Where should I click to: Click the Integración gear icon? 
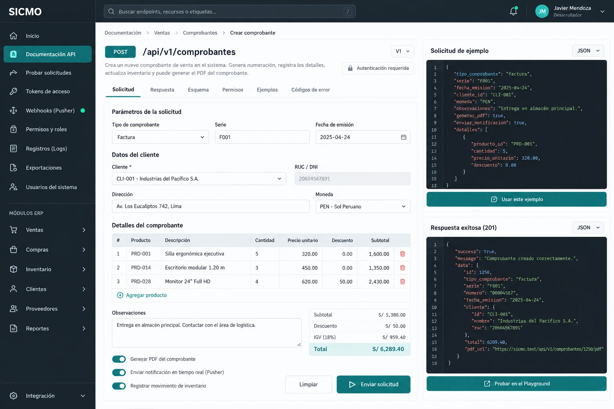(14, 396)
